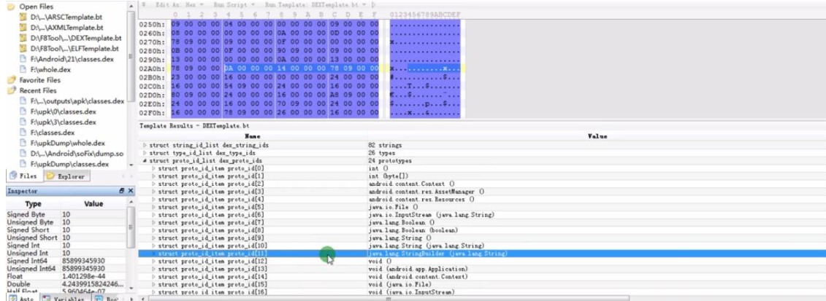The height and width of the screenshot is (301, 826).
Task: Expand struct string_id_list dex_string_ids
Action: pos(145,144)
